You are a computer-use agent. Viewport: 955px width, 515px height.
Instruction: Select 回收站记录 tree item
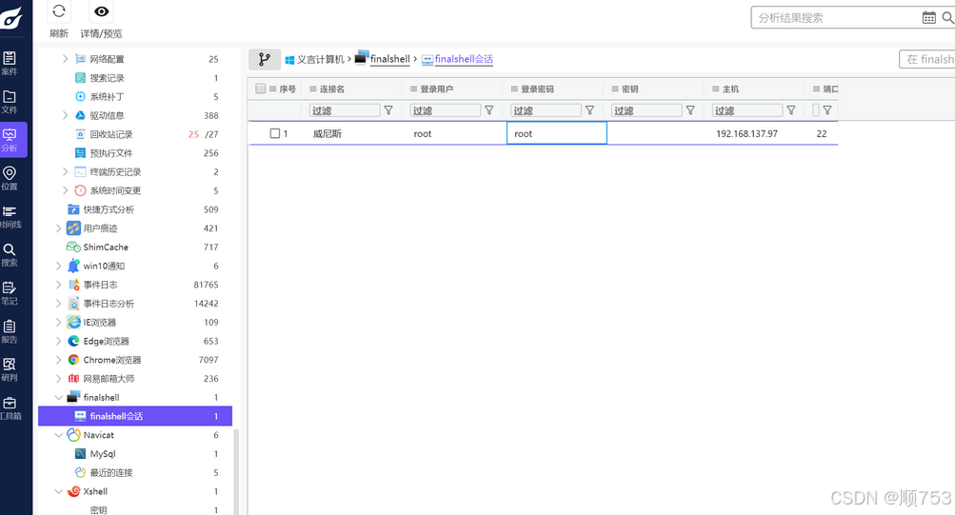[x=110, y=134]
